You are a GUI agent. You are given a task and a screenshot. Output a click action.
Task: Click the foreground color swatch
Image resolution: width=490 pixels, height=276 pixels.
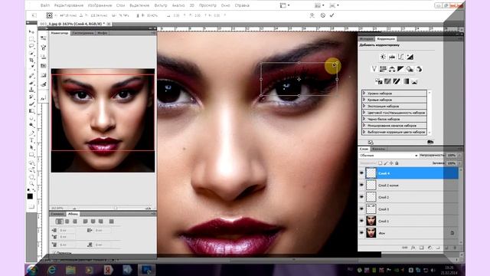click(30, 196)
